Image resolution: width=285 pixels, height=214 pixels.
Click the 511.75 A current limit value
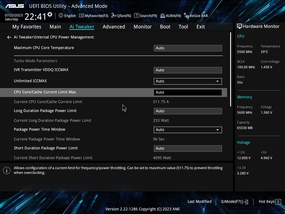click(x=161, y=102)
